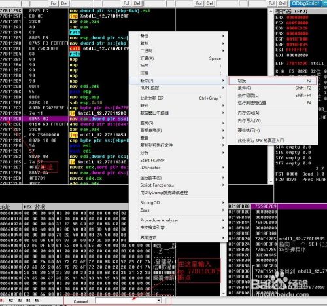Image resolution: width=327 pixels, height=306 pixels.
Task: Expand the 二进制 submenu
Action: point(179,50)
